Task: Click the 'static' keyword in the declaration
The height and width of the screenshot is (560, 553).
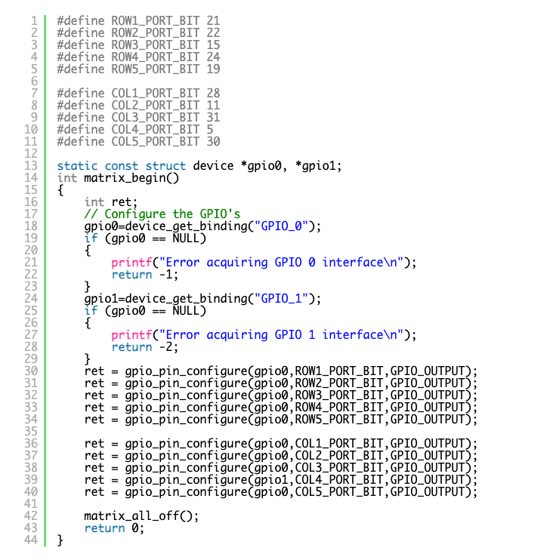Action: click(x=77, y=165)
